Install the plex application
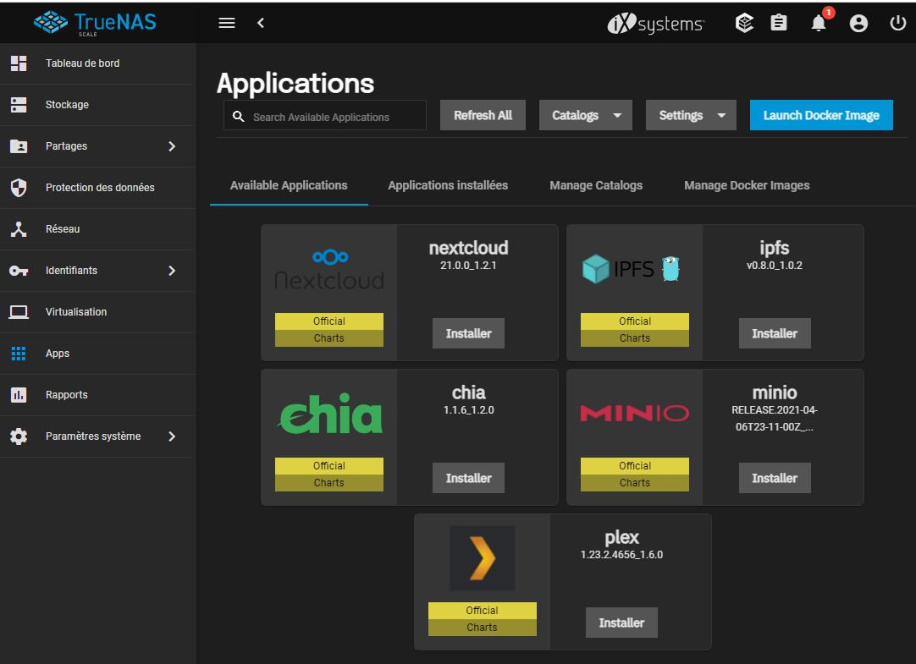 (x=621, y=623)
